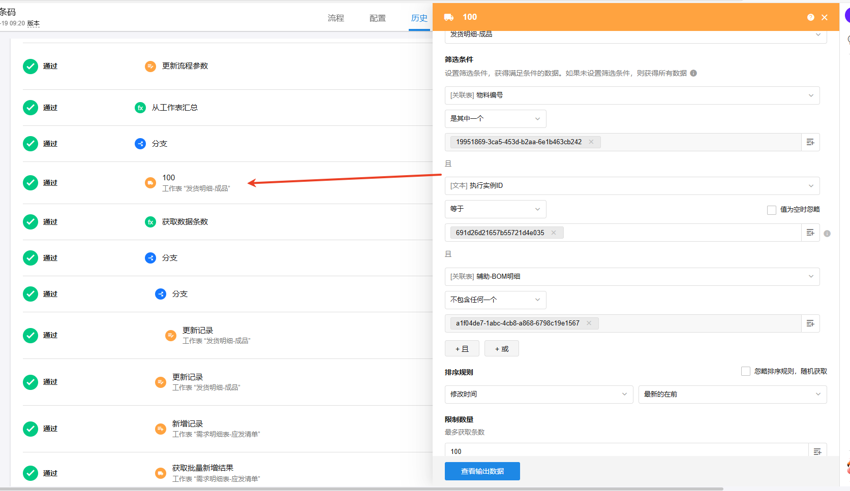Click the field-select icon beside the 辅助-BOM明细 value

point(810,323)
